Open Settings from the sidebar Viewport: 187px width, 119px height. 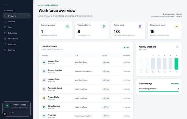pyautogui.click(x=17, y=50)
